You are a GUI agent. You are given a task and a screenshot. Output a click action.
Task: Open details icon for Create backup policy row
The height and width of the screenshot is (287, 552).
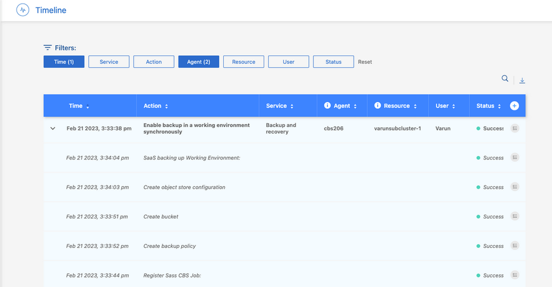click(515, 246)
